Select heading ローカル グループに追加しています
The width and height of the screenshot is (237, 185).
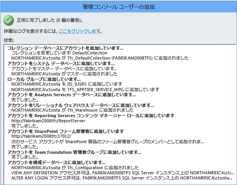(x=44, y=79)
